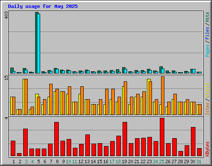Click the red KBytes bar for day 25
The height and width of the screenshot is (166, 212).
pos(162,137)
